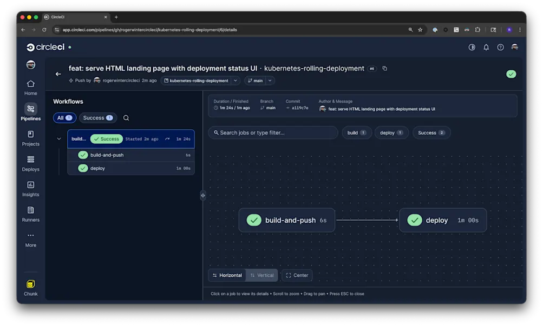Click the commit message in details bar
The width and height of the screenshot is (543, 326).
pyautogui.click(x=382, y=109)
